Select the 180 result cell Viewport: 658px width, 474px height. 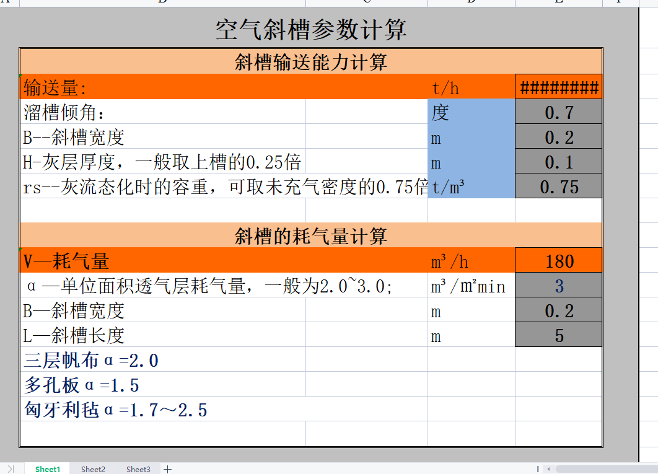[x=558, y=261]
